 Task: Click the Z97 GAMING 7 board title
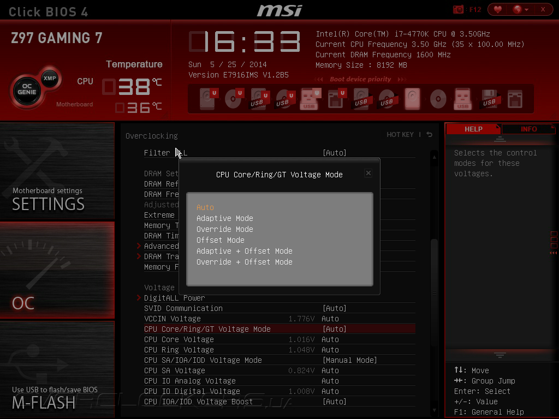pyautogui.click(x=57, y=38)
